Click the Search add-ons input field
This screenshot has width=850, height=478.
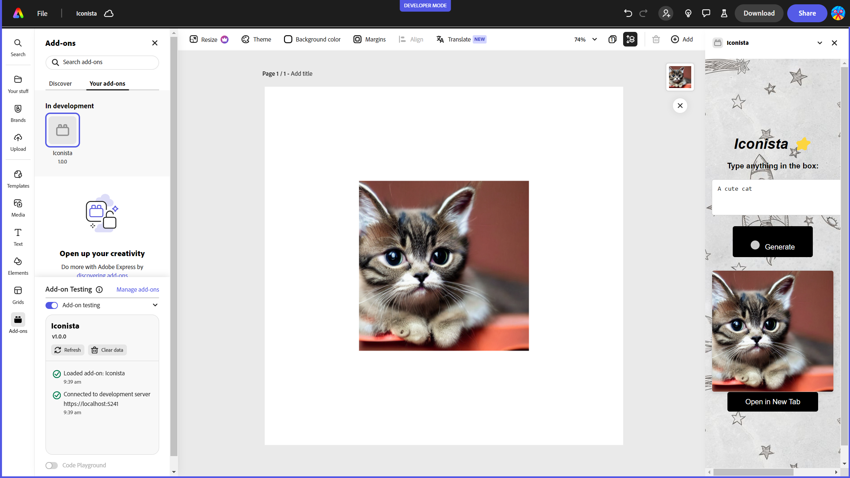102,62
